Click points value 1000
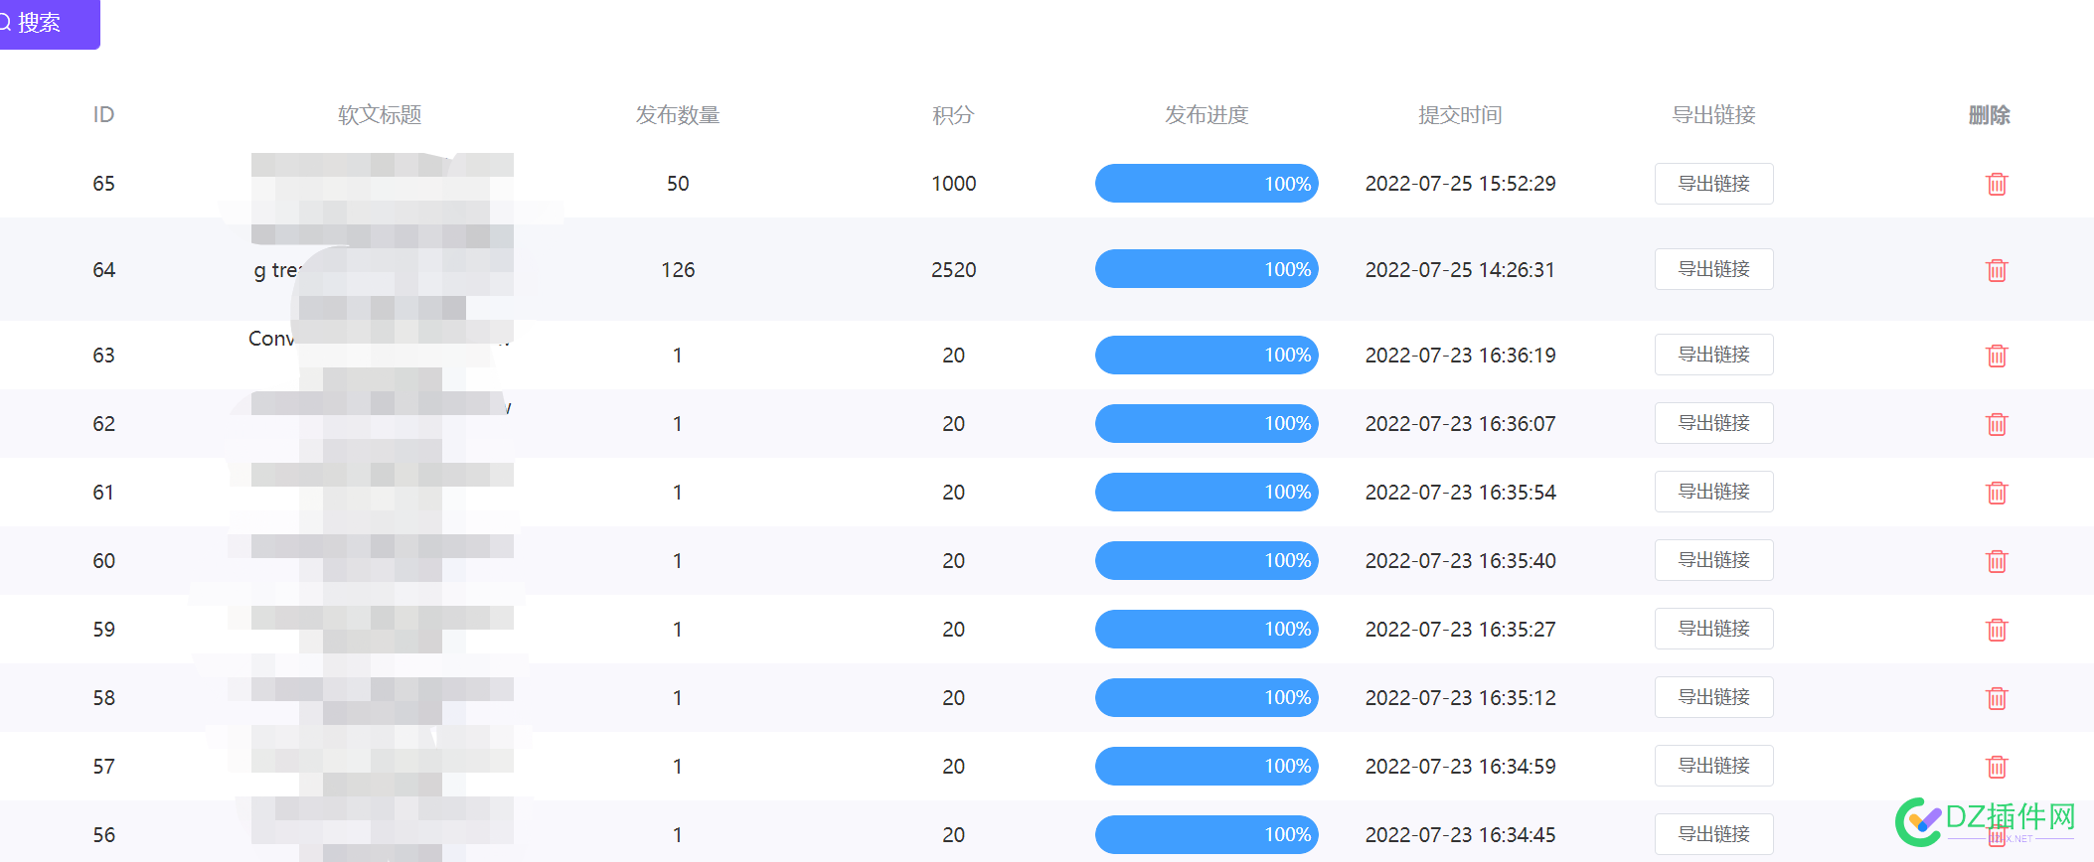This screenshot has width=2094, height=862. click(x=953, y=184)
